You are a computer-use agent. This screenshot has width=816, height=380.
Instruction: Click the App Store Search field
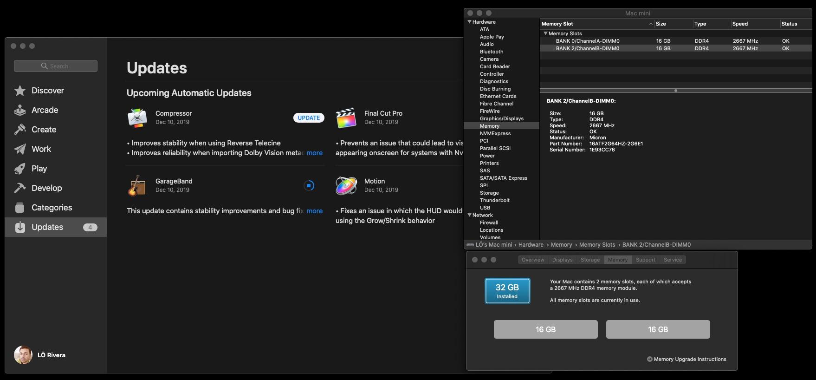pos(56,66)
